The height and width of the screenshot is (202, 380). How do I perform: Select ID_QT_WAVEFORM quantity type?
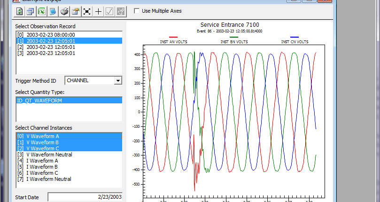click(x=39, y=100)
